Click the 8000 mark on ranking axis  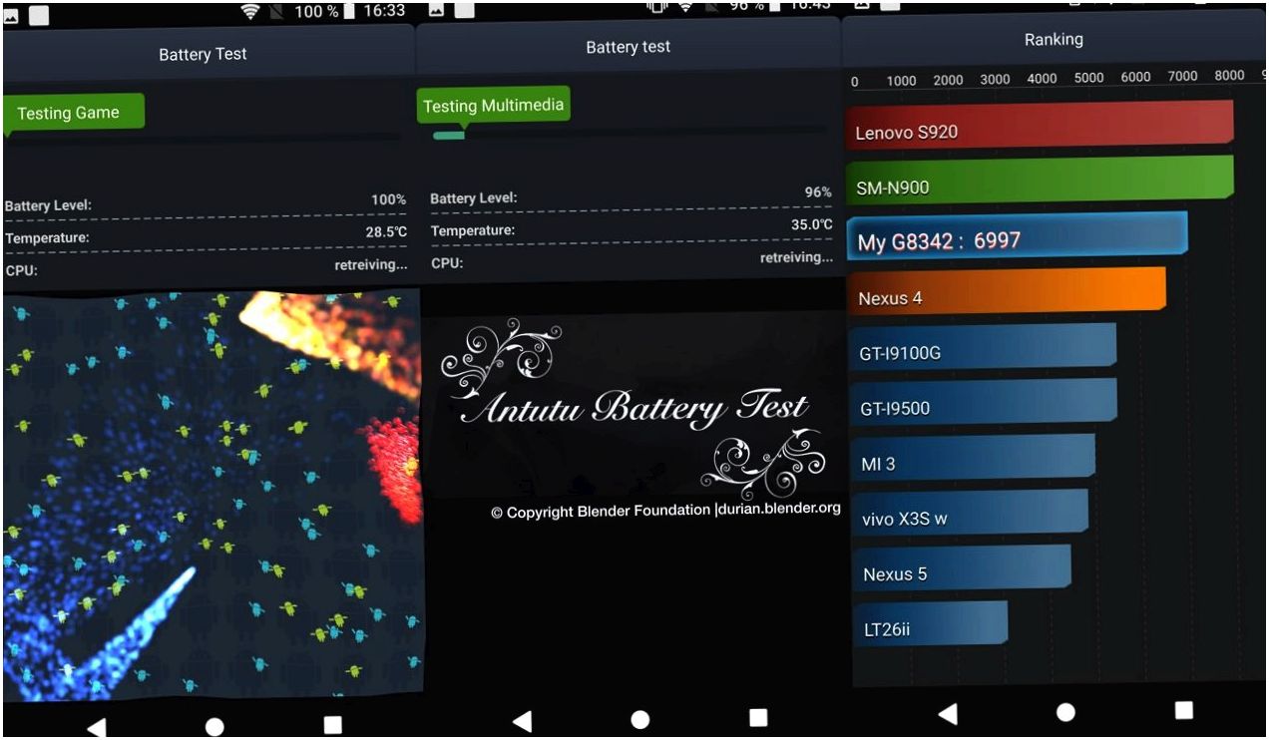tap(1229, 75)
